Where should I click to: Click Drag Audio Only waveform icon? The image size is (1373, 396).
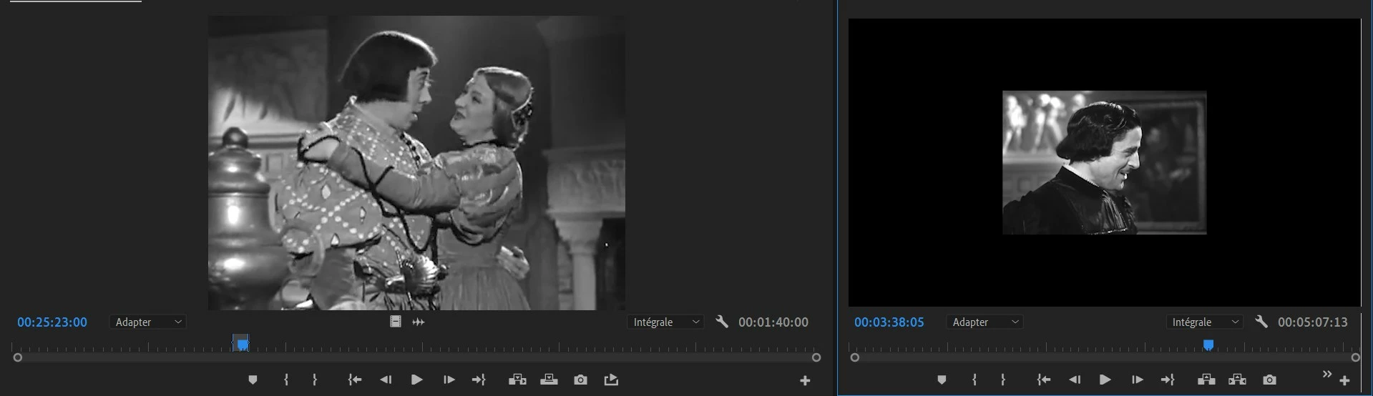[x=419, y=322]
